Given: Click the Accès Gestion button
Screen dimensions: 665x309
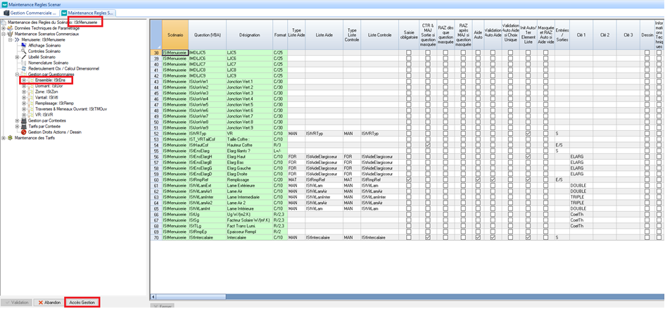Looking at the screenshot, I should pos(82,302).
